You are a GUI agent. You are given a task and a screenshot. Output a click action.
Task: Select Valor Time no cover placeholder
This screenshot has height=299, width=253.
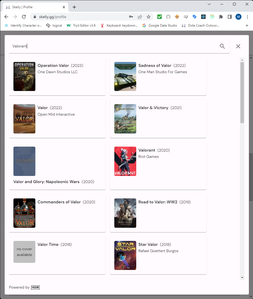tap(24, 252)
